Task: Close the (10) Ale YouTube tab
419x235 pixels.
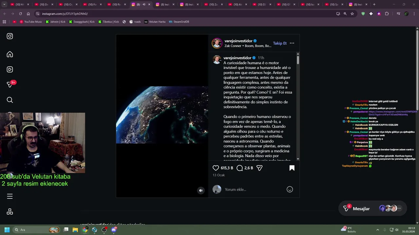Action: coord(246,5)
